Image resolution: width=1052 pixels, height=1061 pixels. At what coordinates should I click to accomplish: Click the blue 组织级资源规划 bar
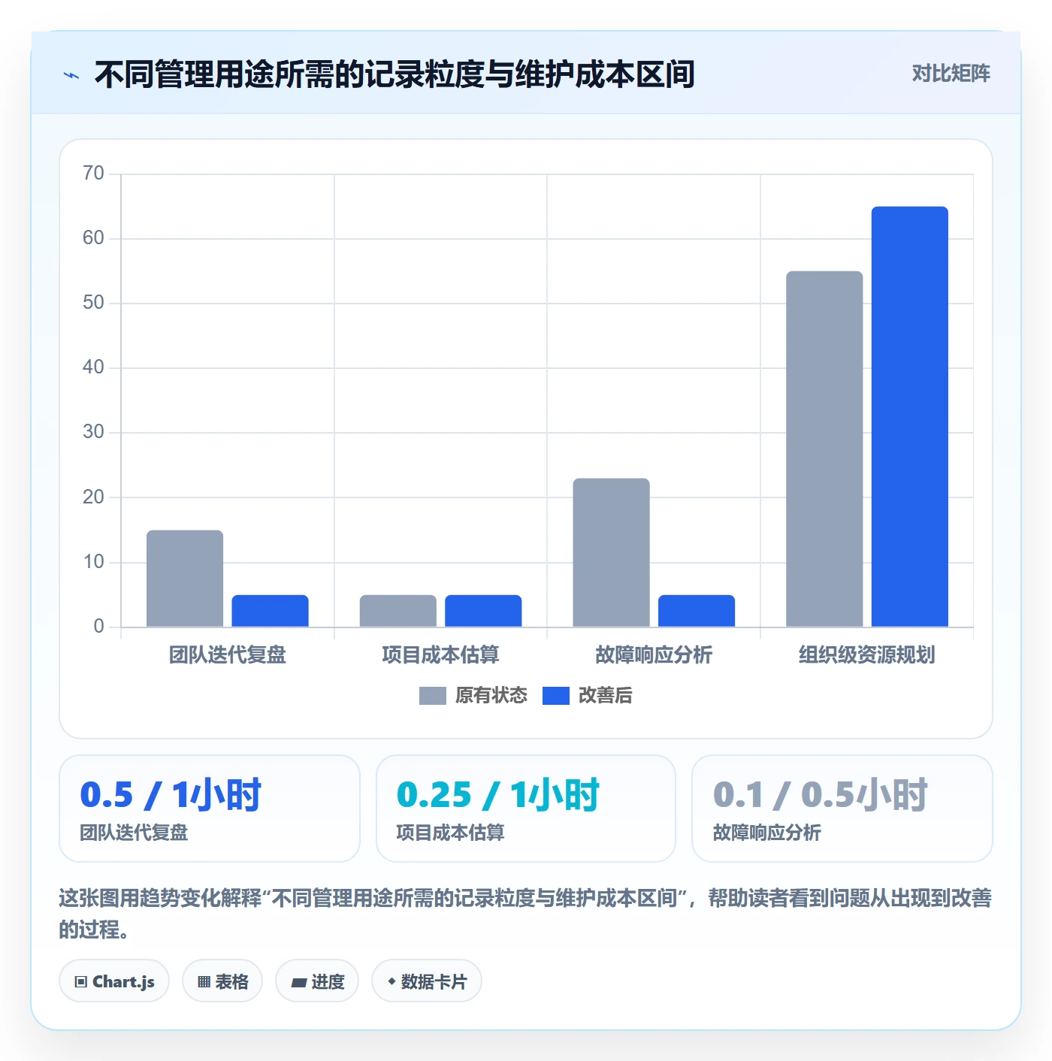(x=910, y=416)
